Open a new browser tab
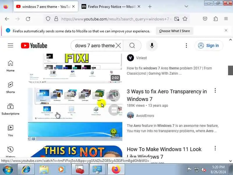This screenshot has height=175, width=233. [x=150, y=6]
